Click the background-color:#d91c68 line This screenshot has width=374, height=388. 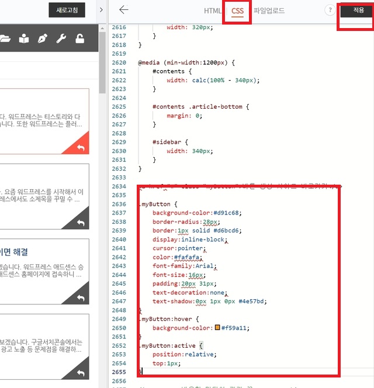tap(197, 213)
